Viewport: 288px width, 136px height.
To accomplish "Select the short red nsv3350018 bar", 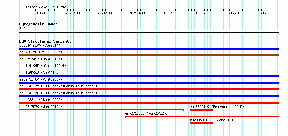I will pos(202,123).
